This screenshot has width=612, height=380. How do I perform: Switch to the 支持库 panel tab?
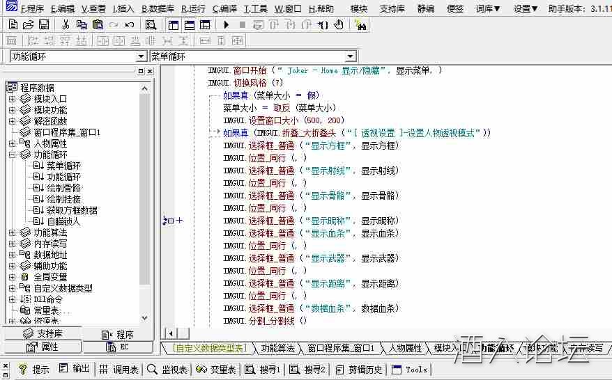[41, 334]
